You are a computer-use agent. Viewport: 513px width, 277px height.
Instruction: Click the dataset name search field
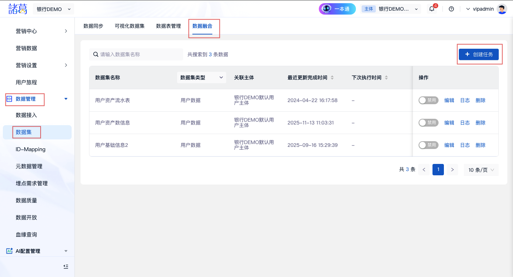tap(139, 54)
